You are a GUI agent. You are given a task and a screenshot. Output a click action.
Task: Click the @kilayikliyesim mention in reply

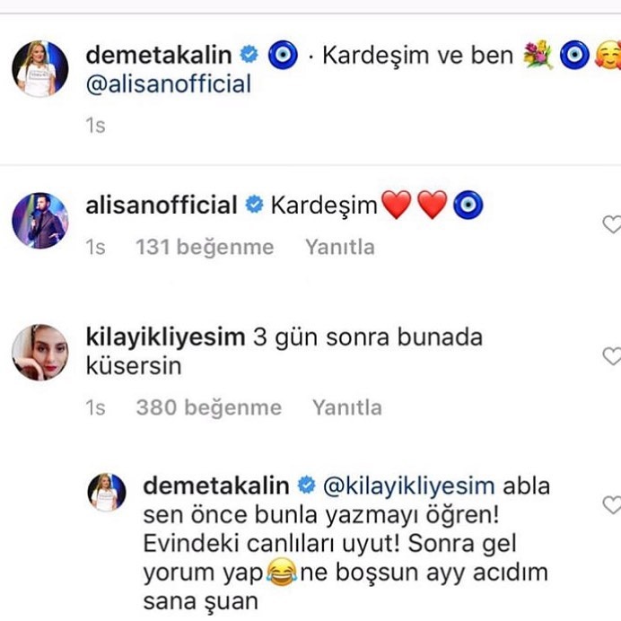(x=408, y=486)
